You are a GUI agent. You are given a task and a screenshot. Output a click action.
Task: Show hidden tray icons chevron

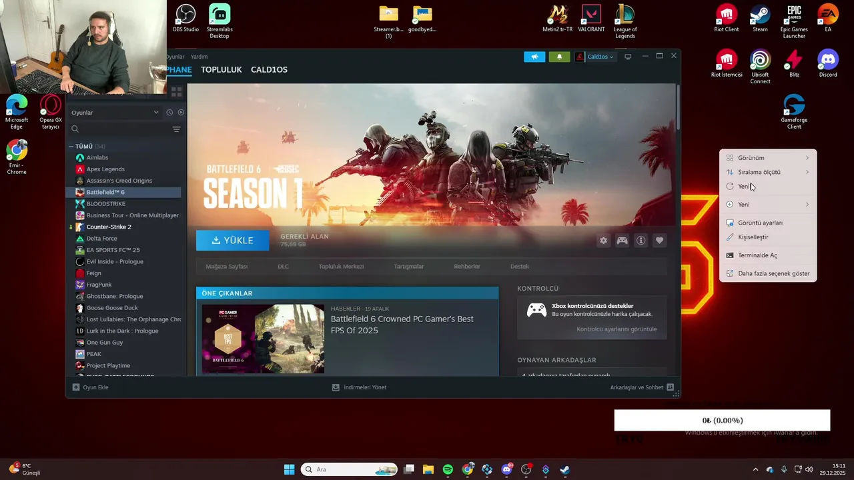[x=755, y=469]
